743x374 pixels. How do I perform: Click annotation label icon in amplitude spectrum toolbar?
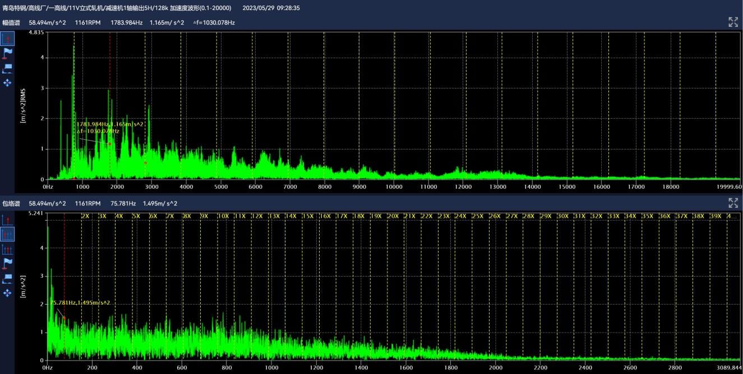click(7, 68)
